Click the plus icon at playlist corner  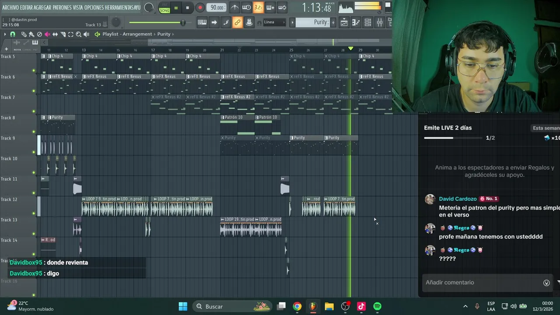(6, 49)
